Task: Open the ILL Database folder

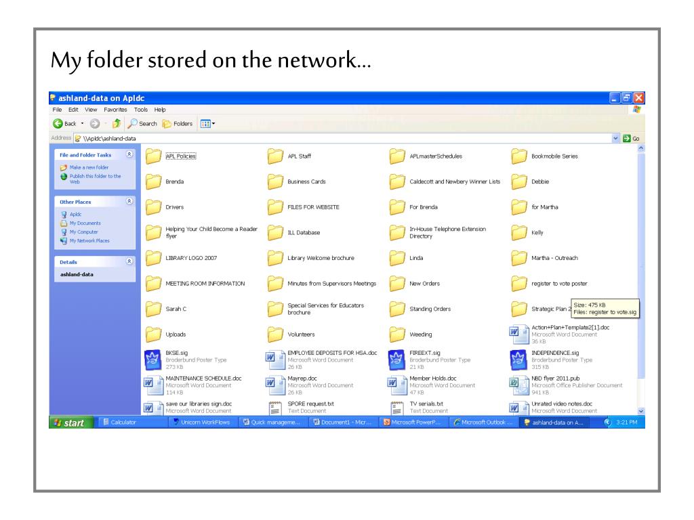Action: [x=294, y=233]
